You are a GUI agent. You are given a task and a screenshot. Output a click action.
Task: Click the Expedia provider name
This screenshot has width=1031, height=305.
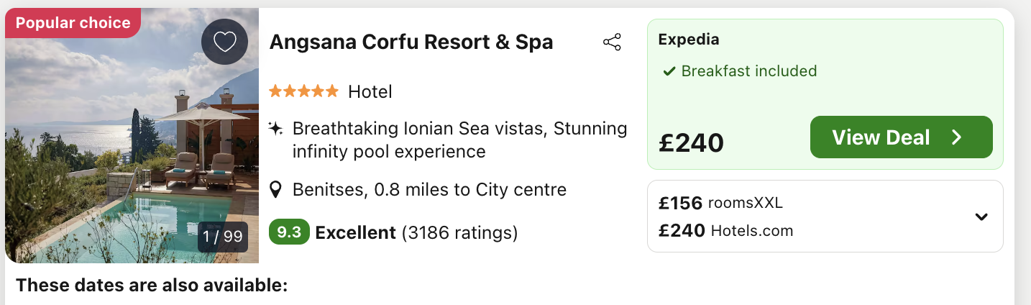point(688,40)
